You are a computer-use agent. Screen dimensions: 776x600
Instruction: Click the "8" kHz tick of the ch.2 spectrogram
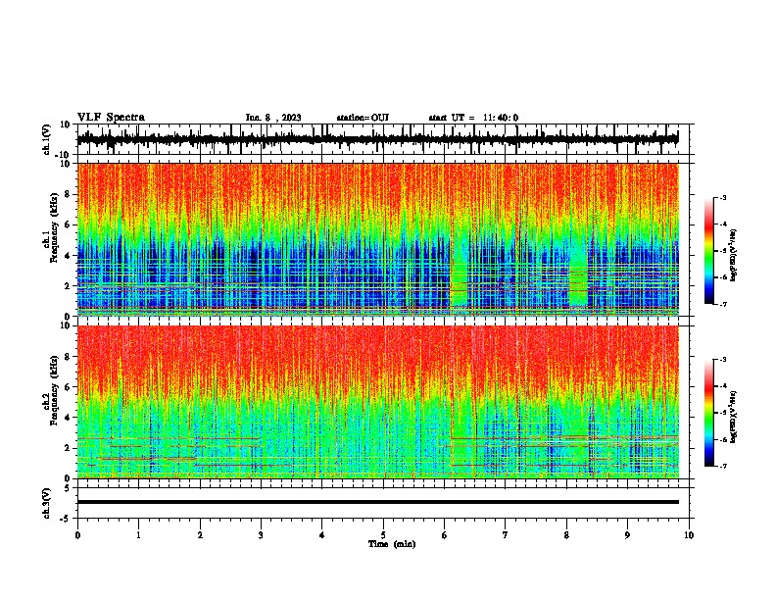68,357
